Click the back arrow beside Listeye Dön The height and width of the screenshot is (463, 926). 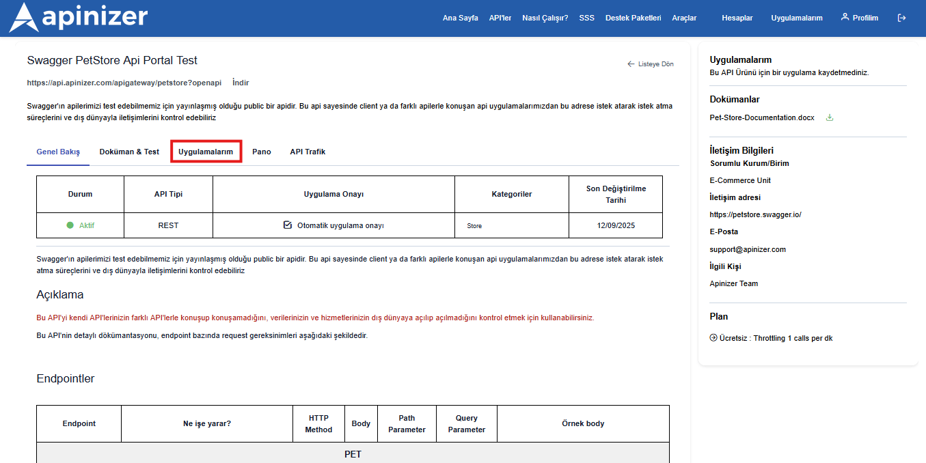631,64
